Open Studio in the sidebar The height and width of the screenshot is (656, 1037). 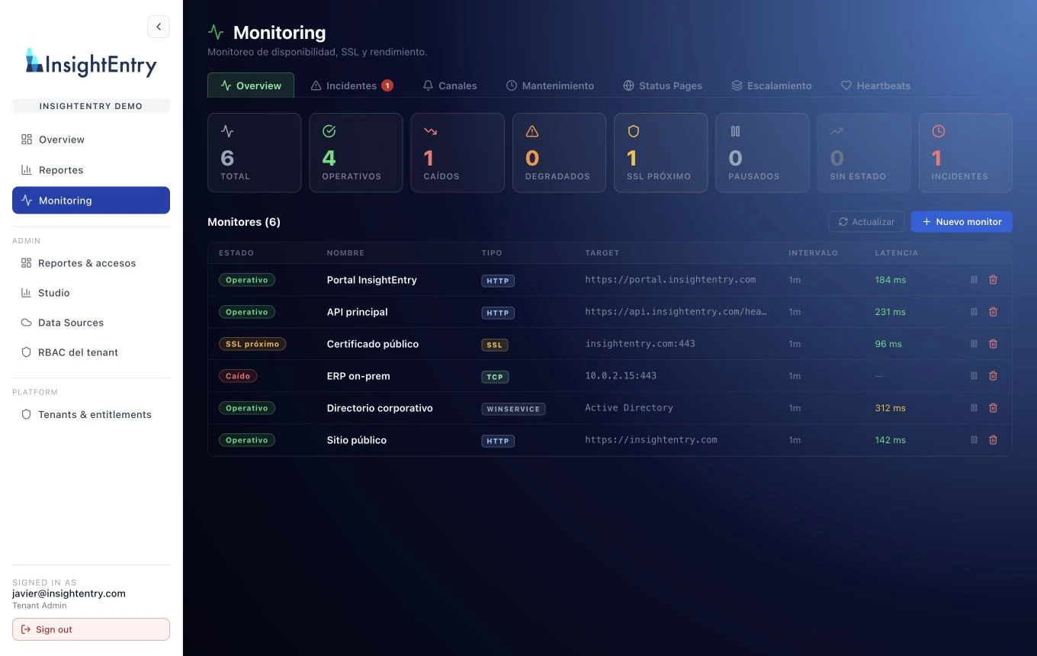tap(91, 293)
